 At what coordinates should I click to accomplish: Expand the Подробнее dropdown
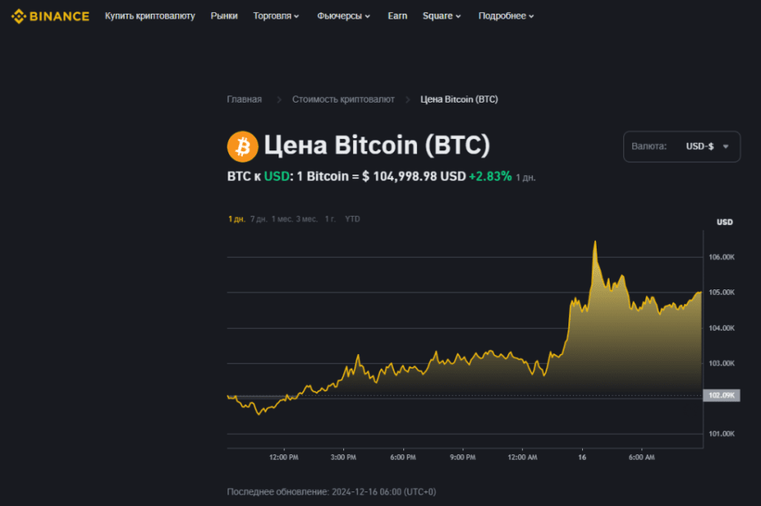[x=505, y=15]
